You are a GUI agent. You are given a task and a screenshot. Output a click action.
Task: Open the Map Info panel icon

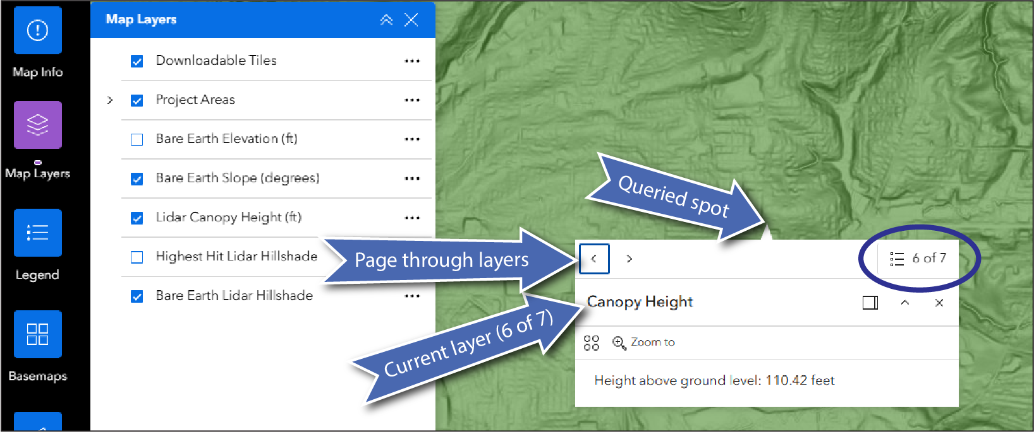38,30
